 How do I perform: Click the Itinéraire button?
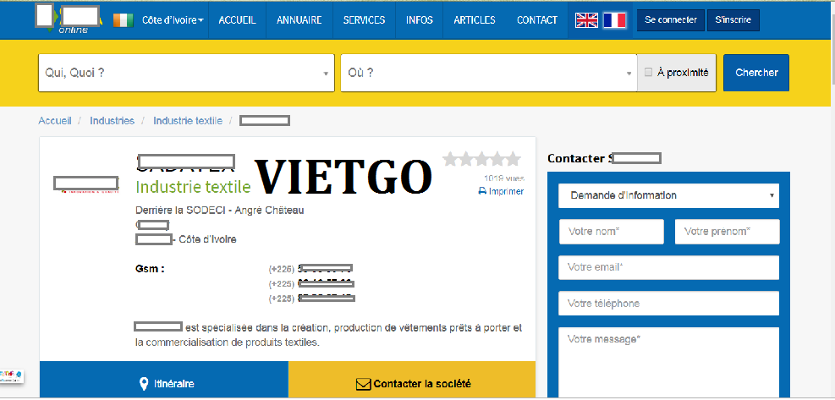pos(164,381)
